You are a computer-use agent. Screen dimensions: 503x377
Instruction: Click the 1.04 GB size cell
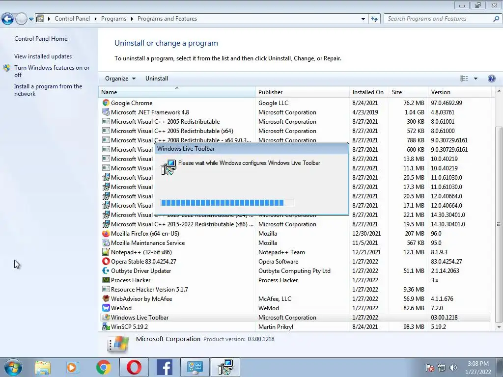click(x=414, y=112)
